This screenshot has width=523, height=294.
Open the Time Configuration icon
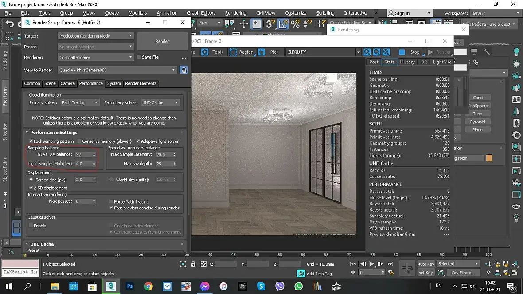point(390,273)
